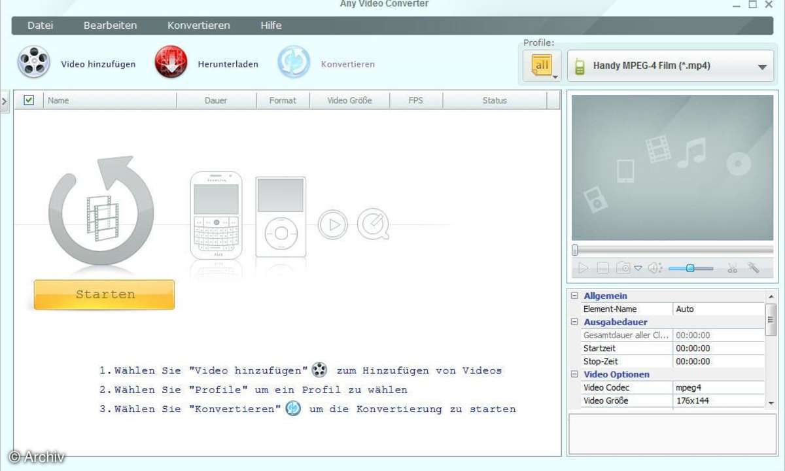This screenshot has width=785, height=471.
Task: Click the properties panel scroll-down arrow
Action: pos(771,403)
